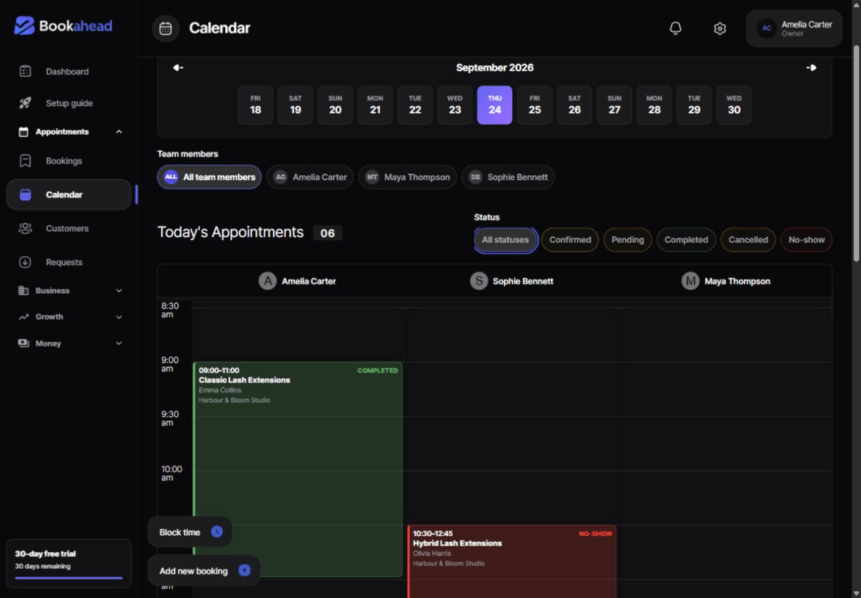Click the Bookahead logo

pyautogui.click(x=64, y=26)
